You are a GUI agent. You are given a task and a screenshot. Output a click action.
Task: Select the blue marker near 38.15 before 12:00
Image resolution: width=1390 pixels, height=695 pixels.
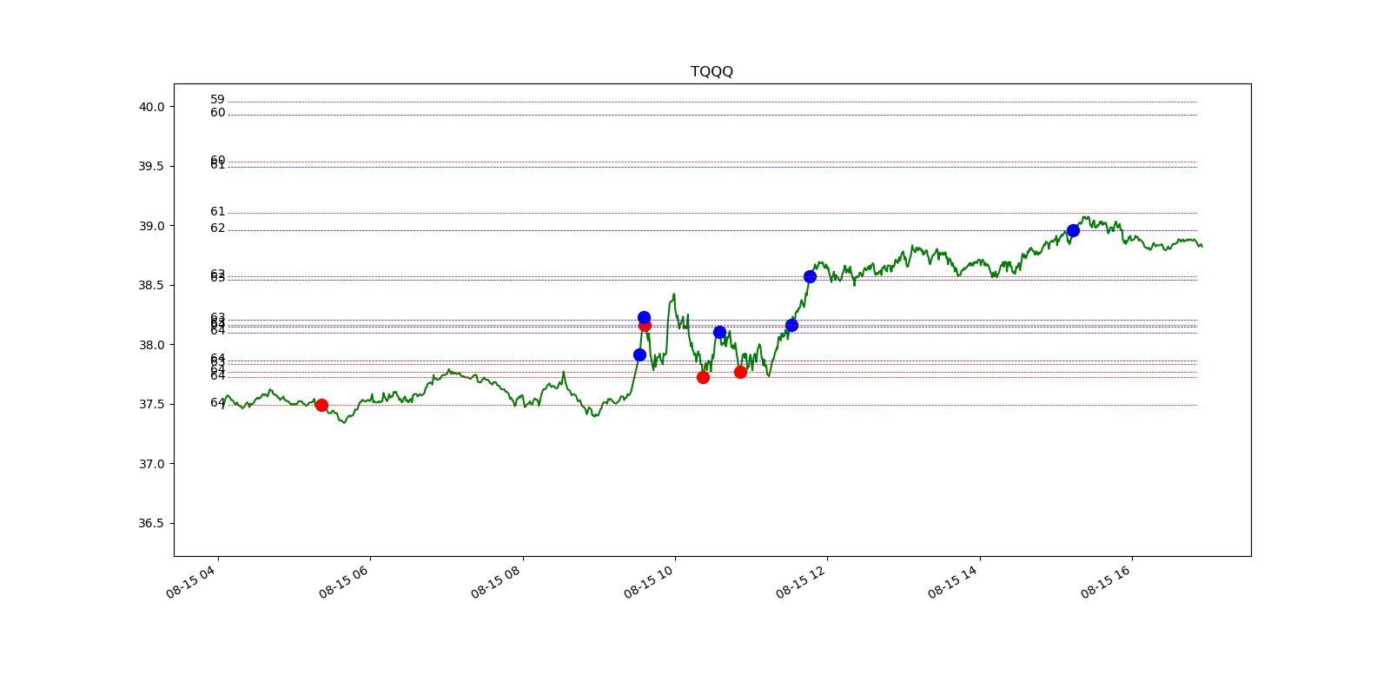(791, 325)
